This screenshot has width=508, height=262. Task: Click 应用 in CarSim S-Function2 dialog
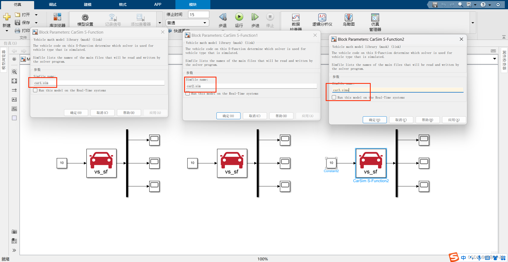454,120
